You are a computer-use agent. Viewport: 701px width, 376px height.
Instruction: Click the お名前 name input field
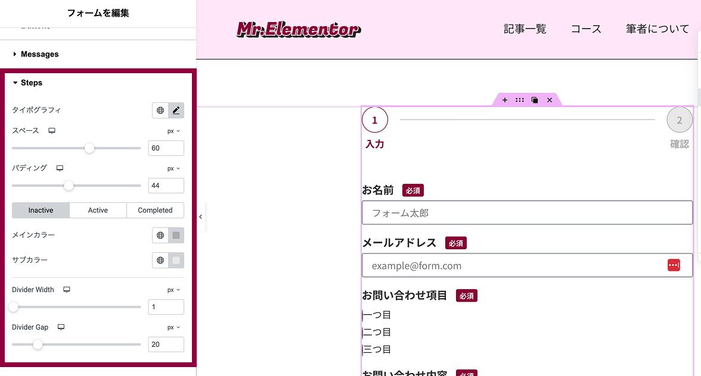[x=527, y=212]
